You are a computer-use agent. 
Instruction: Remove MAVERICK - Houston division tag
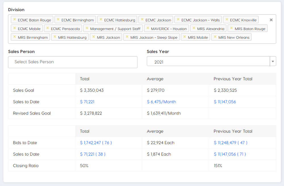coord(148,28)
